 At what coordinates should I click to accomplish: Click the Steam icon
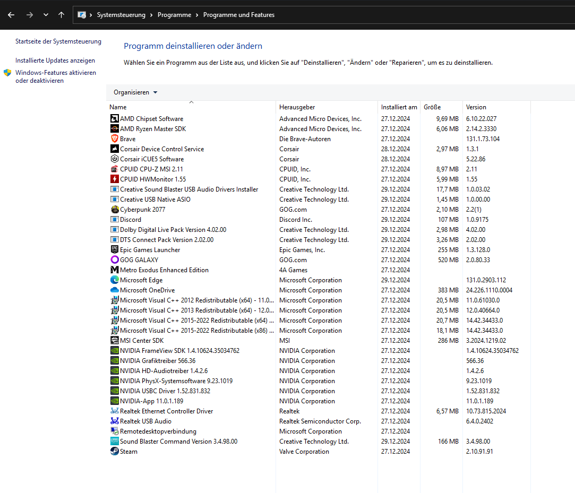[x=114, y=451]
